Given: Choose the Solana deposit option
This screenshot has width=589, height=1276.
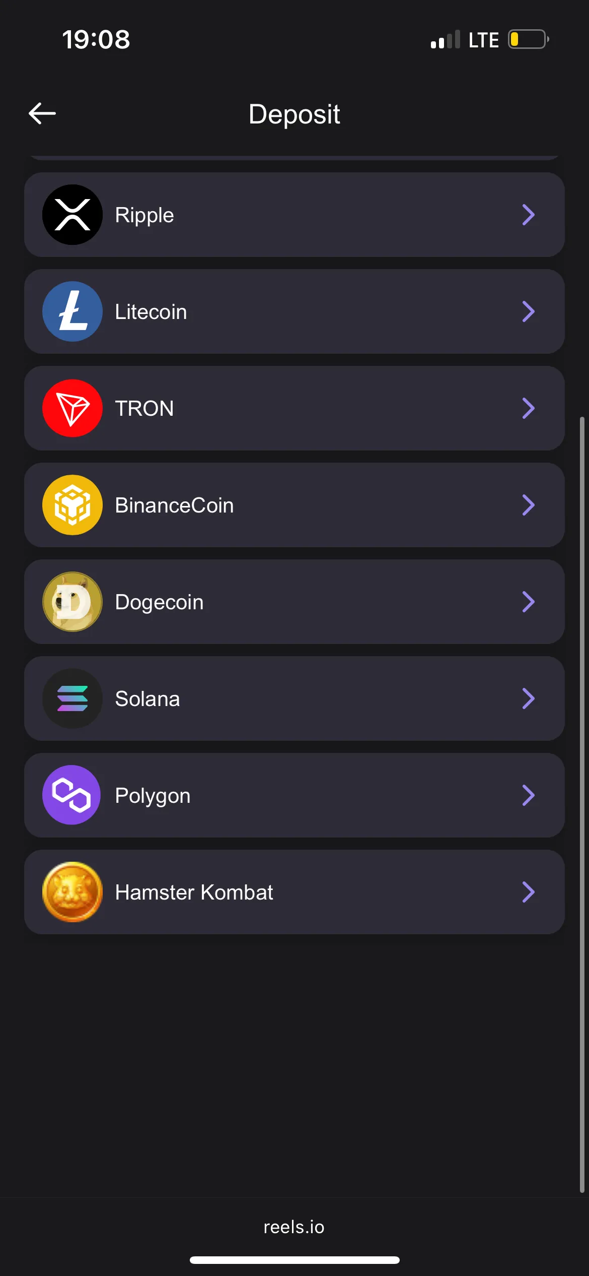Looking at the screenshot, I should [148, 699].
